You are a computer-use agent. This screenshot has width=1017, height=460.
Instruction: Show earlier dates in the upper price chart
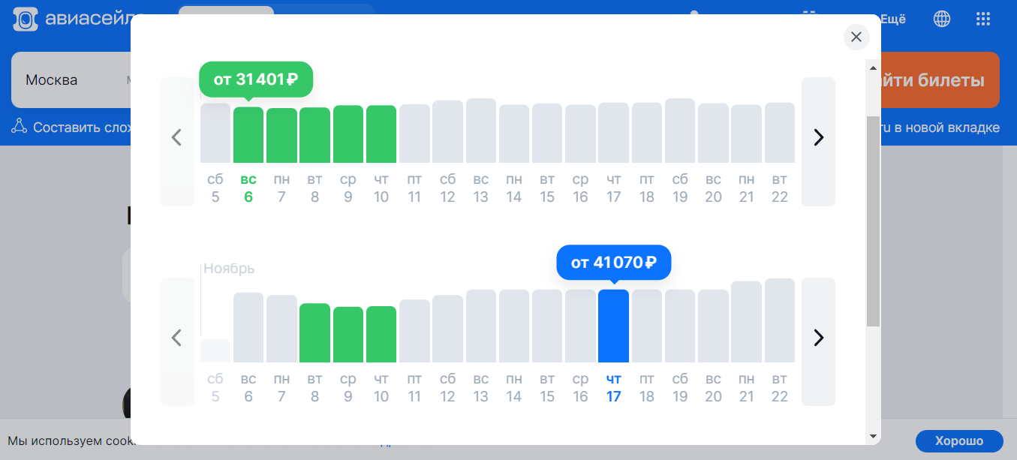pos(177,138)
